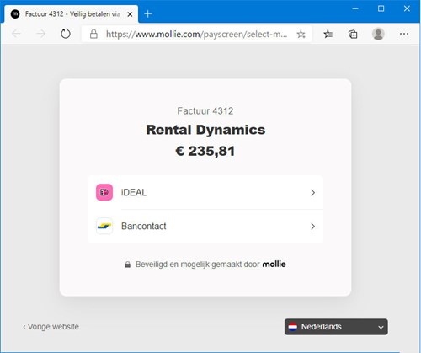Go back via Vorige website link

pos(51,327)
